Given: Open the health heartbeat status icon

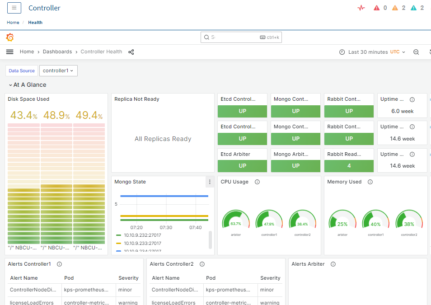Looking at the screenshot, I should pyautogui.click(x=361, y=8).
